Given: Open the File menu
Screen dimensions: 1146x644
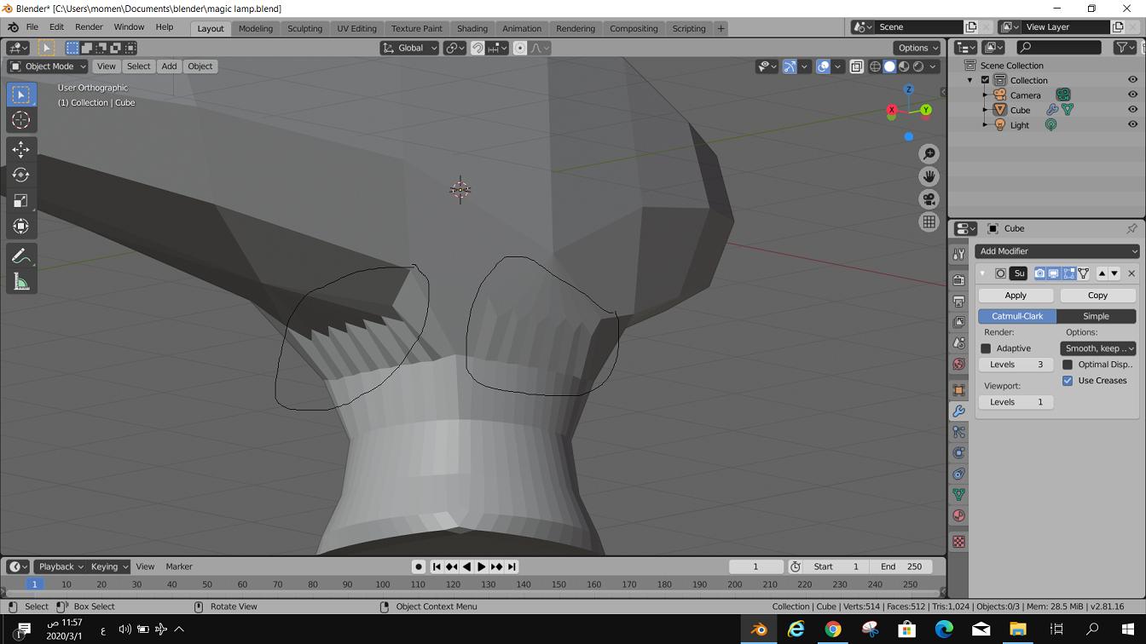Looking at the screenshot, I should pos(32,27).
